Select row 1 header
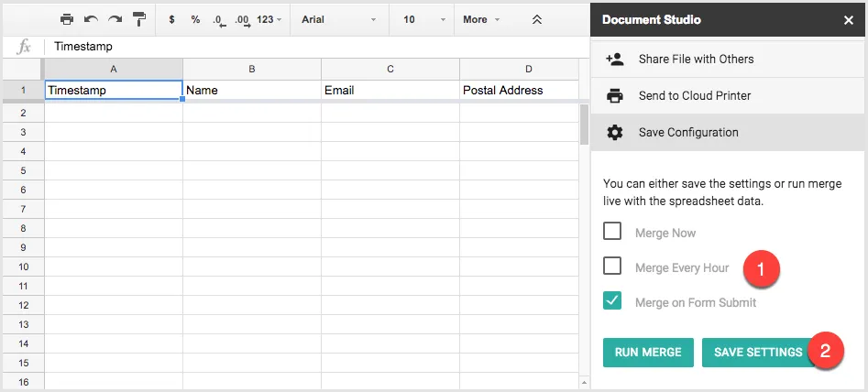 point(23,90)
